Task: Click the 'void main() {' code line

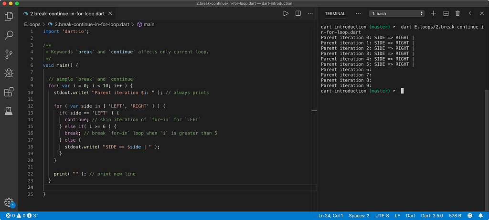Action: pos(60,65)
